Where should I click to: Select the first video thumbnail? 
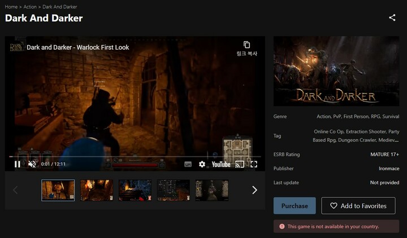point(58,191)
